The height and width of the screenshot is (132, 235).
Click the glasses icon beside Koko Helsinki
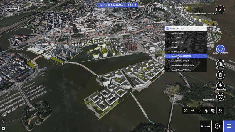click(169, 33)
